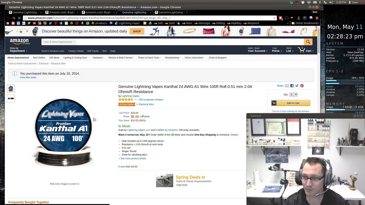
Task: Click Spring Deals See more link
Action: pos(182,185)
